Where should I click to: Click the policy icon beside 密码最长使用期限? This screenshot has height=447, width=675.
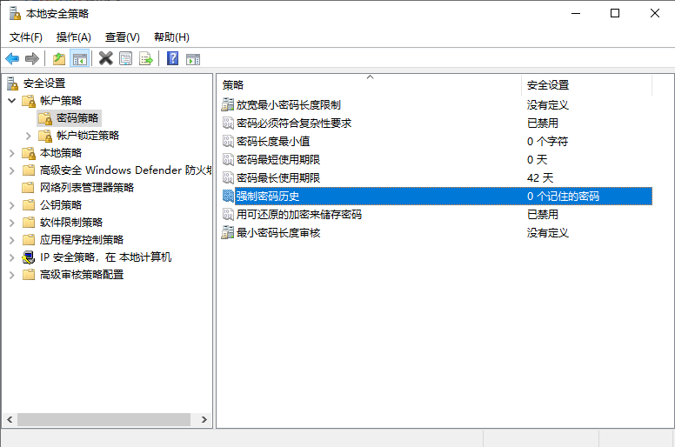point(228,177)
